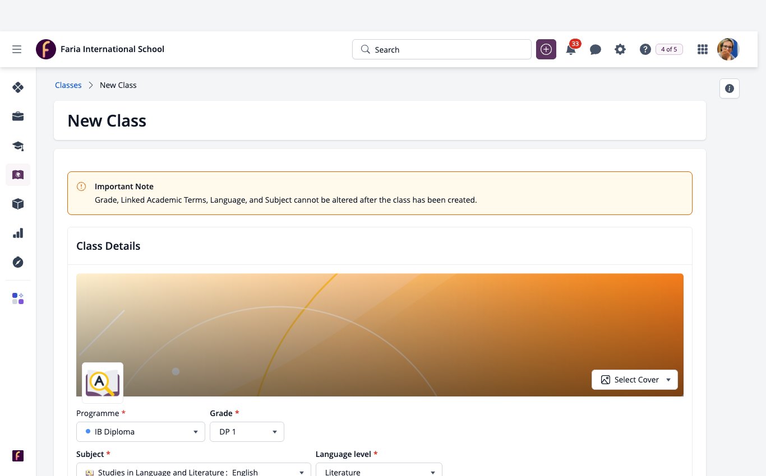
Task: Open the Select Cover dropdown button
Action: (x=635, y=380)
